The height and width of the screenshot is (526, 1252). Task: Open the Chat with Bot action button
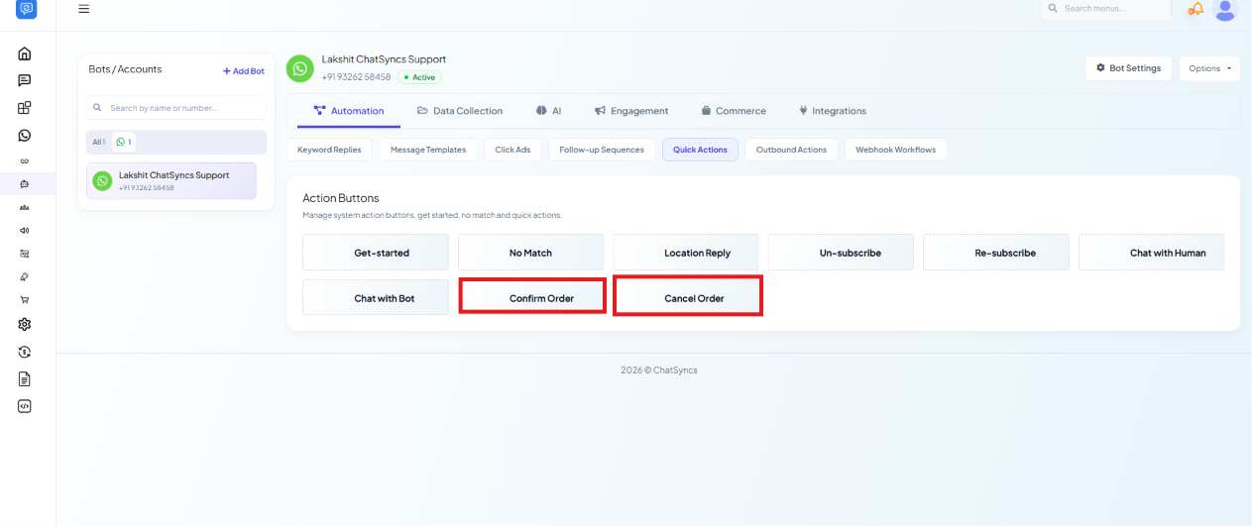click(376, 298)
